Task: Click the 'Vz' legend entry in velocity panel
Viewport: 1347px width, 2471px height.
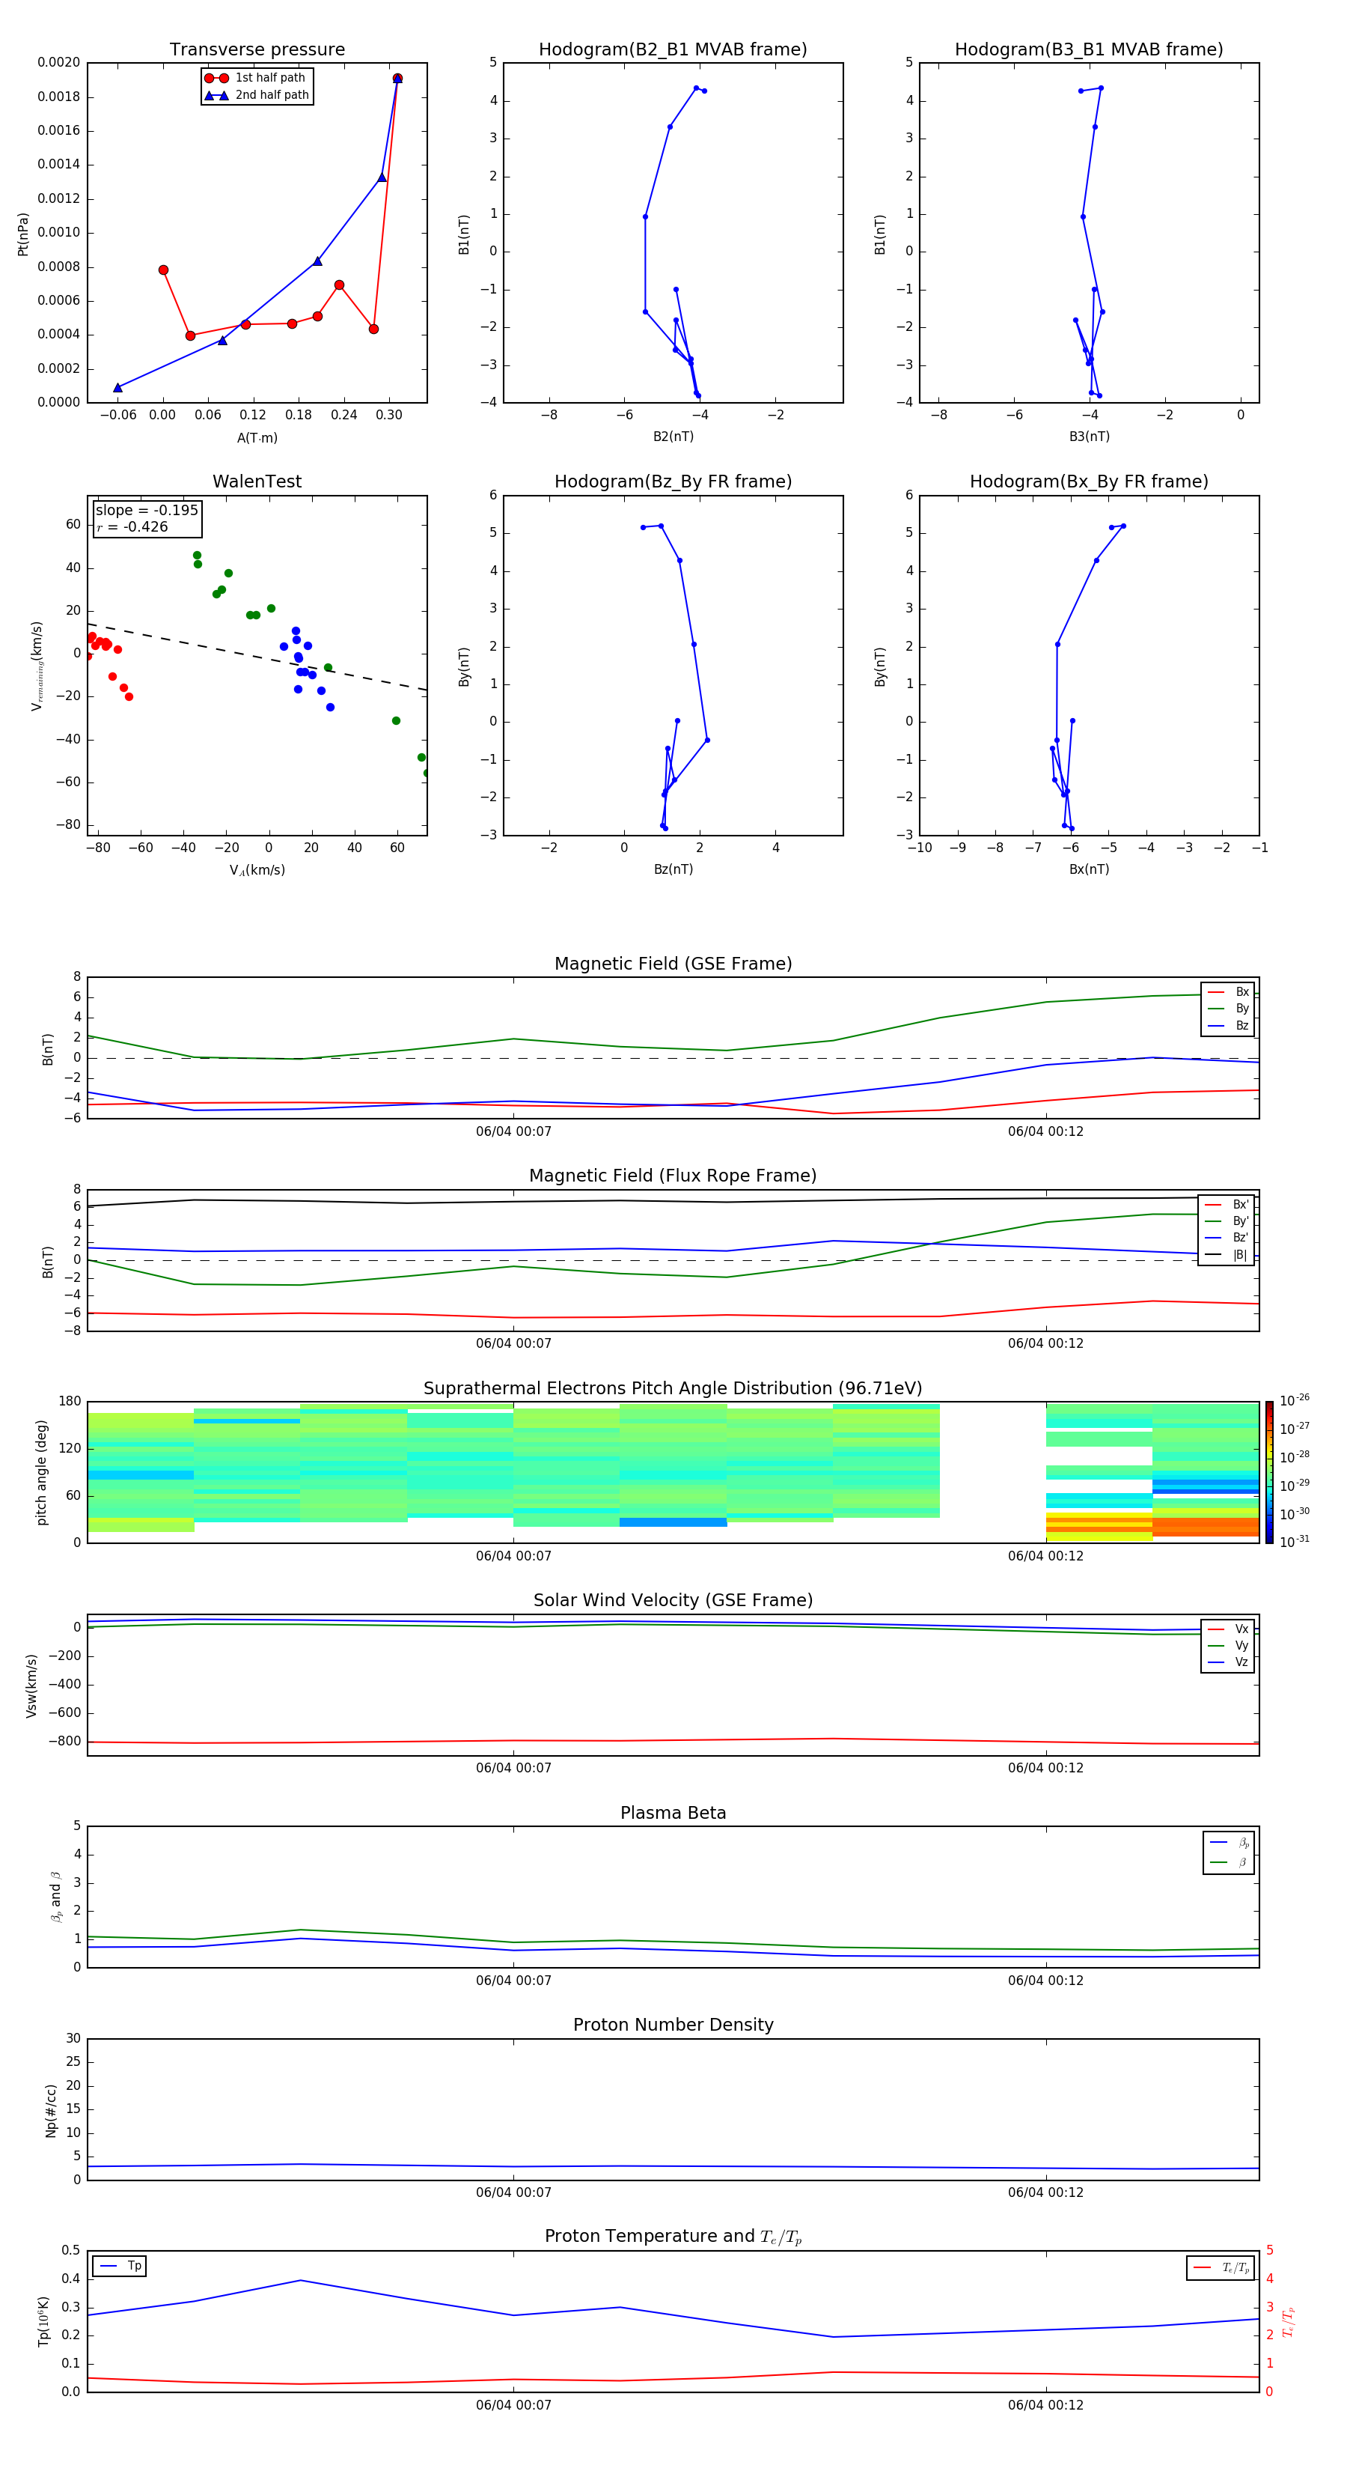Action: coord(1228,1662)
